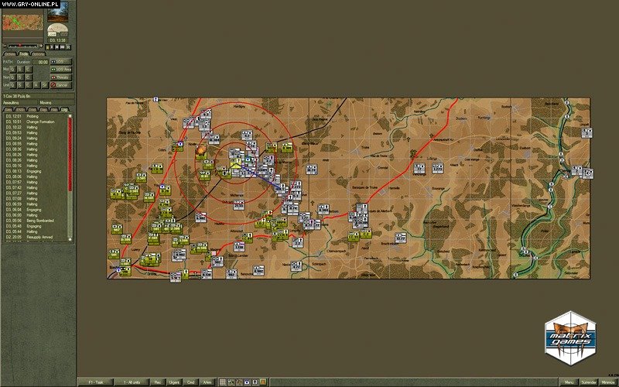
Task: Click the Mot Q path button
Action: click(12, 70)
